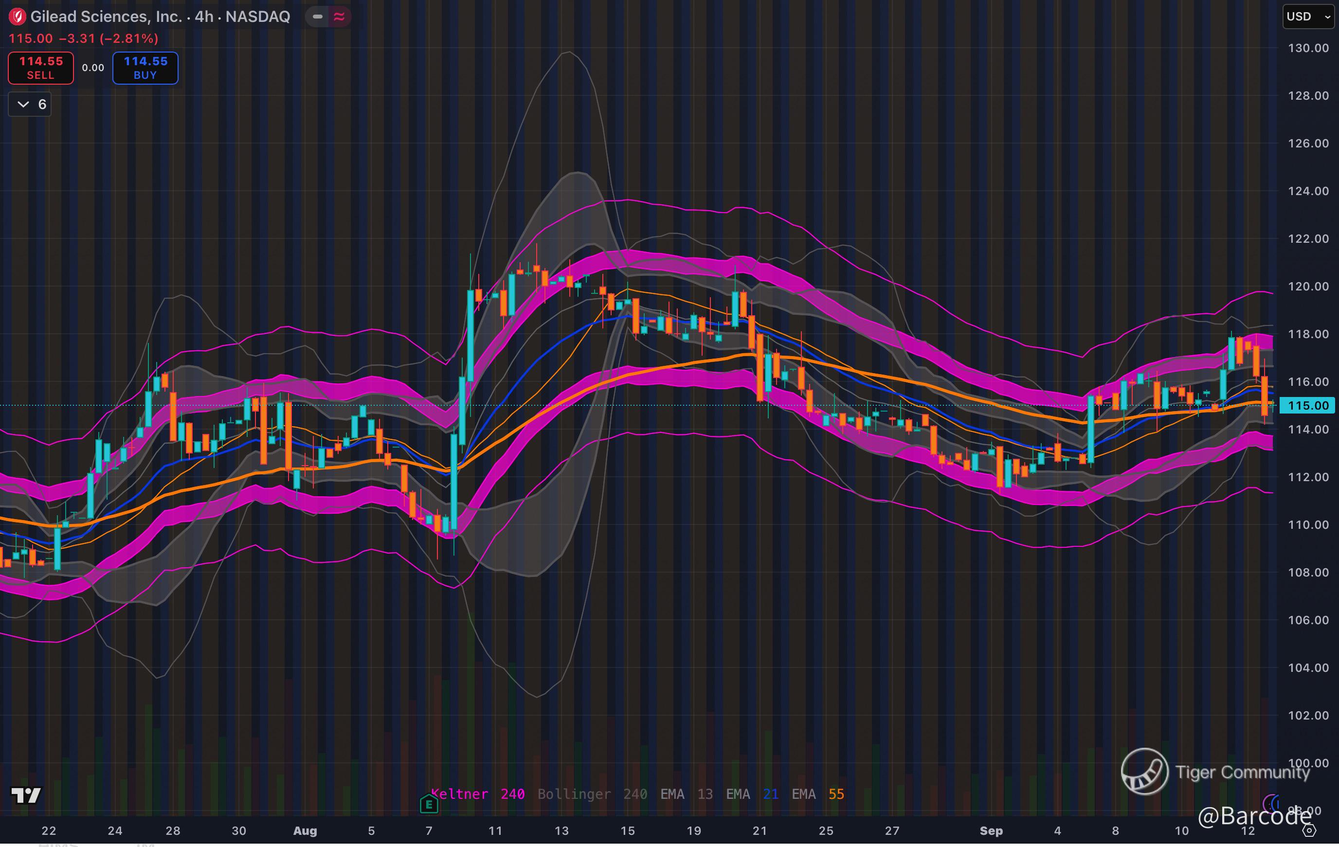The width and height of the screenshot is (1339, 847).
Task: Select the Keltner 240 indicator label
Action: pos(478,794)
